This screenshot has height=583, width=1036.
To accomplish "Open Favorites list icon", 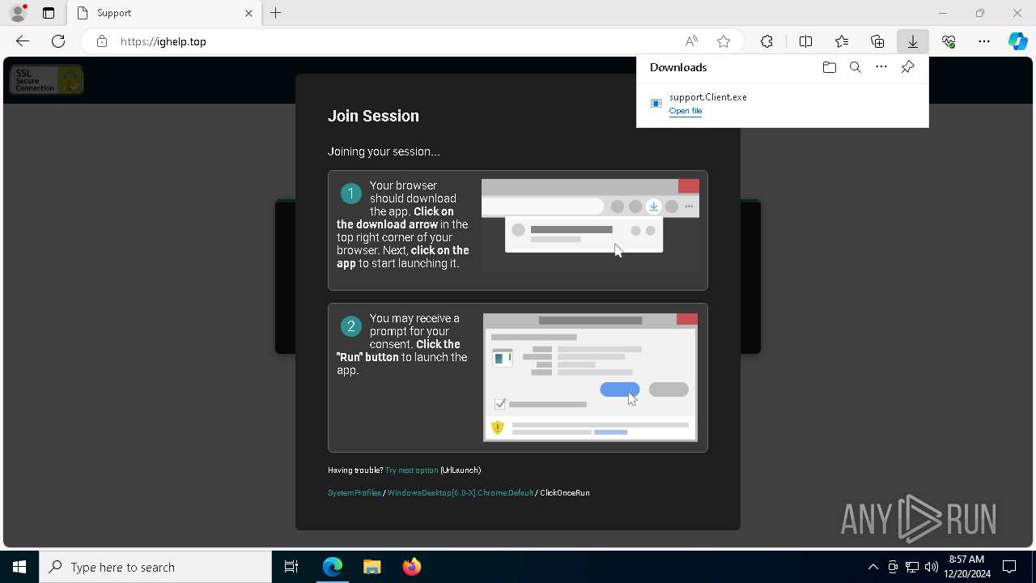I will point(842,41).
